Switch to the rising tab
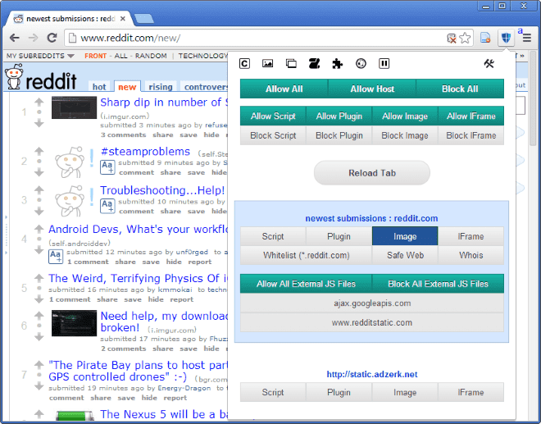 [x=161, y=86]
